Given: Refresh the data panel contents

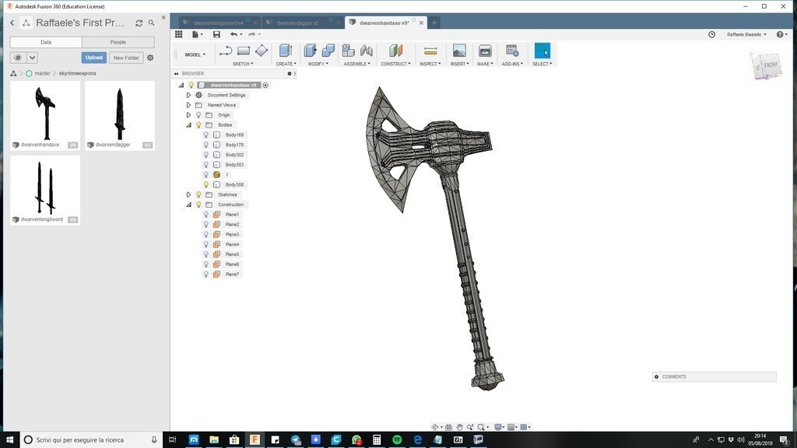Looking at the screenshot, I should point(139,23).
